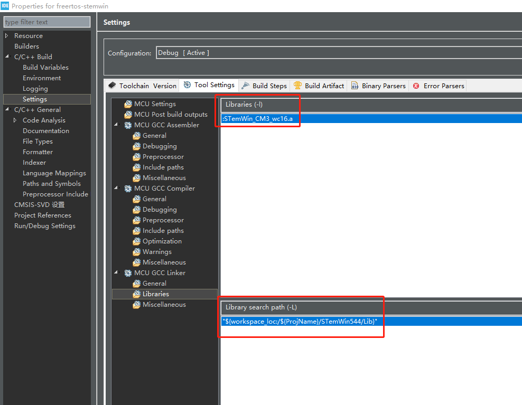This screenshot has height=405, width=522.
Task: Open Formatter page
Action: [38, 152]
